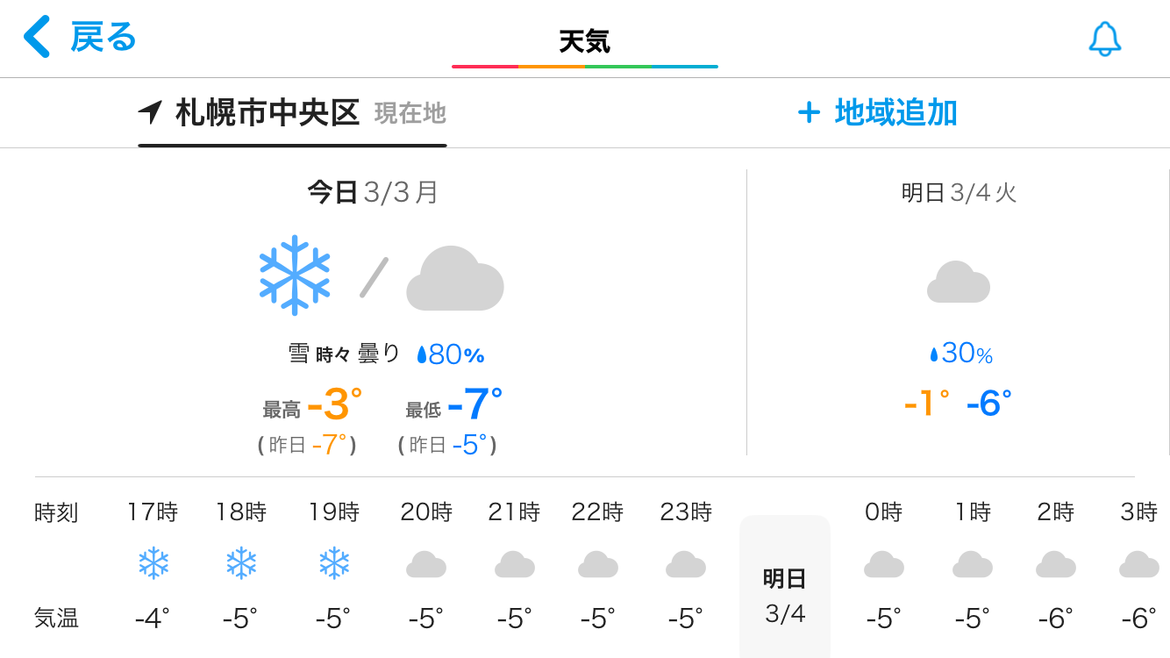Tap tomorrow's cloud forecast icon
Screen dimensions: 1170x658
(x=958, y=282)
